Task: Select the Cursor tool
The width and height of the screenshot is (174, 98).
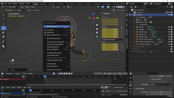Action: coord(4,19)
